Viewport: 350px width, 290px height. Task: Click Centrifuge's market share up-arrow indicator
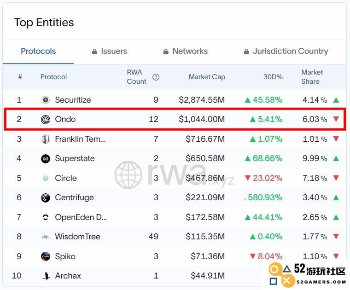pyautogui.click(x=336, y=197)
